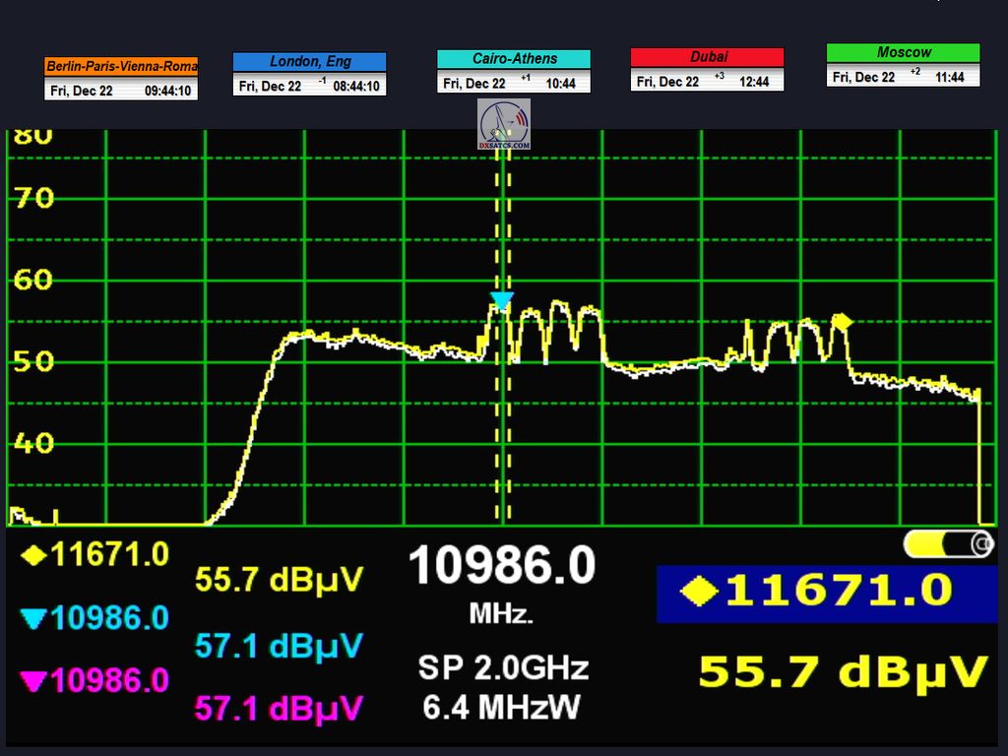Select the cyan triangle marker on spectrum trace
Image resolution: width=1008 pixels, height=756 pixels.
(x=502, y=301)
